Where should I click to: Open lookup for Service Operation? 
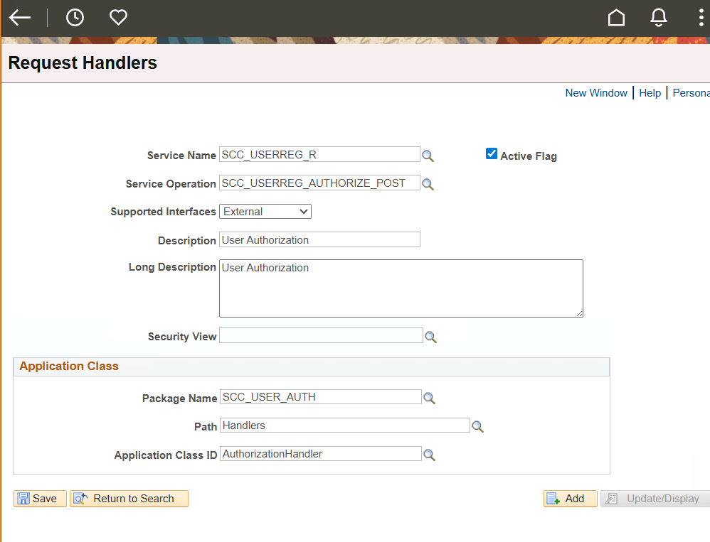pyautogui.click(x=428, y=184)
